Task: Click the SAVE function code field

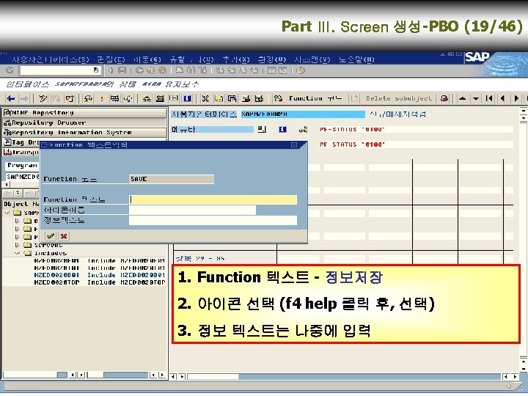Action: (x=172, y=179)
